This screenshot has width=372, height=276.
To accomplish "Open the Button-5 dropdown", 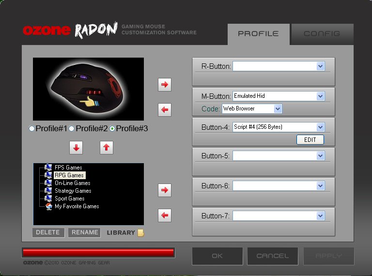I will 320,156.
